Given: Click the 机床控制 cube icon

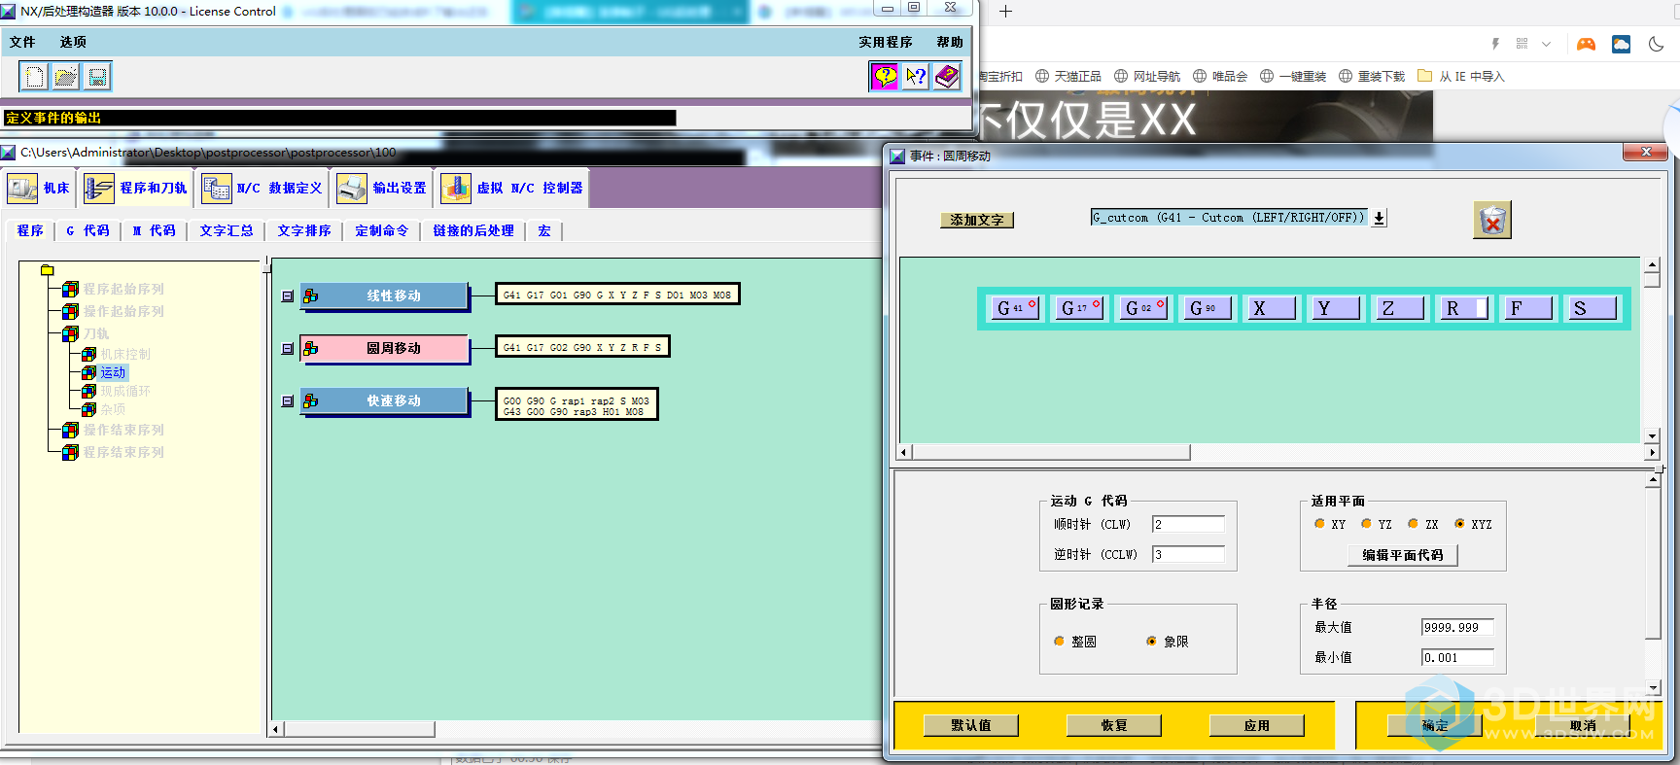Looking at the screenshot, I should point(88,354).
